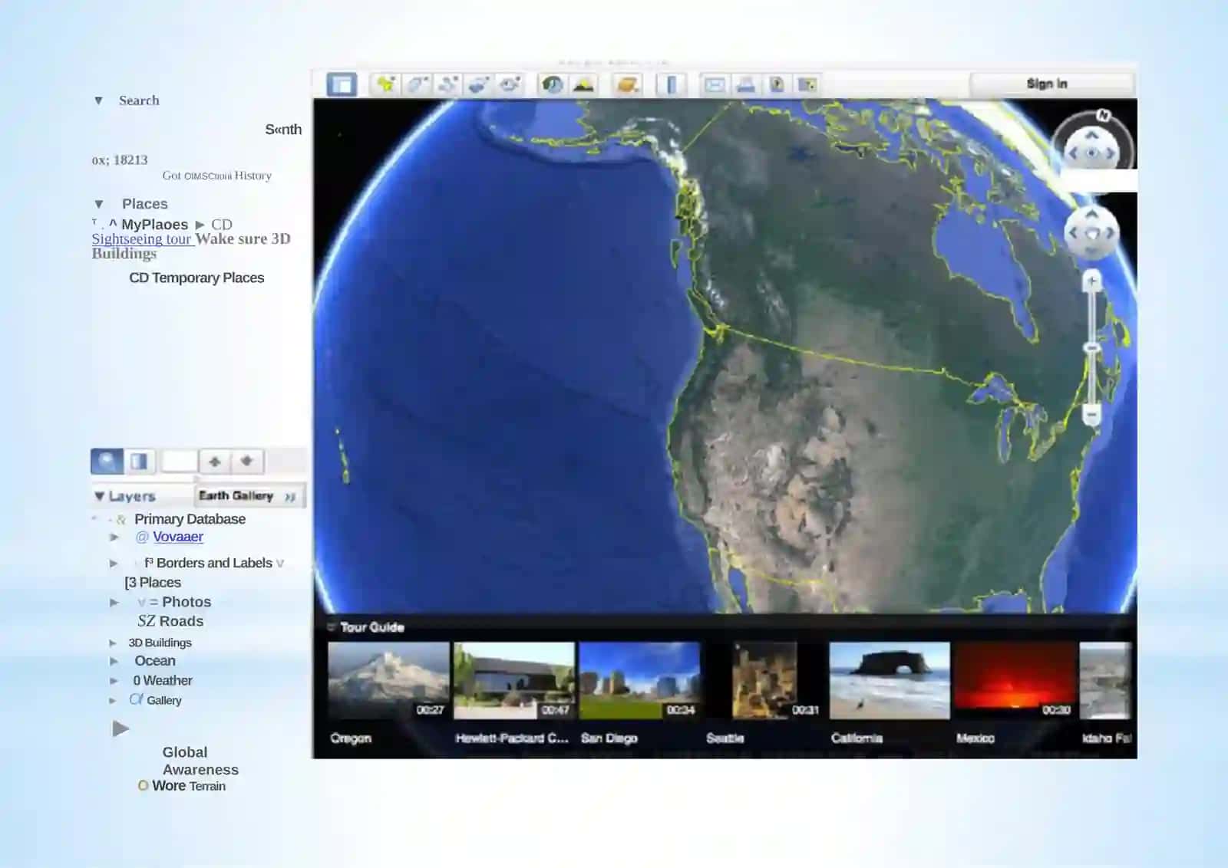Viewport: 1228px width, 868px height.
Task: Open the Oregon tour thumbnail
Action: pyautogui.click(x=388, y=680)
